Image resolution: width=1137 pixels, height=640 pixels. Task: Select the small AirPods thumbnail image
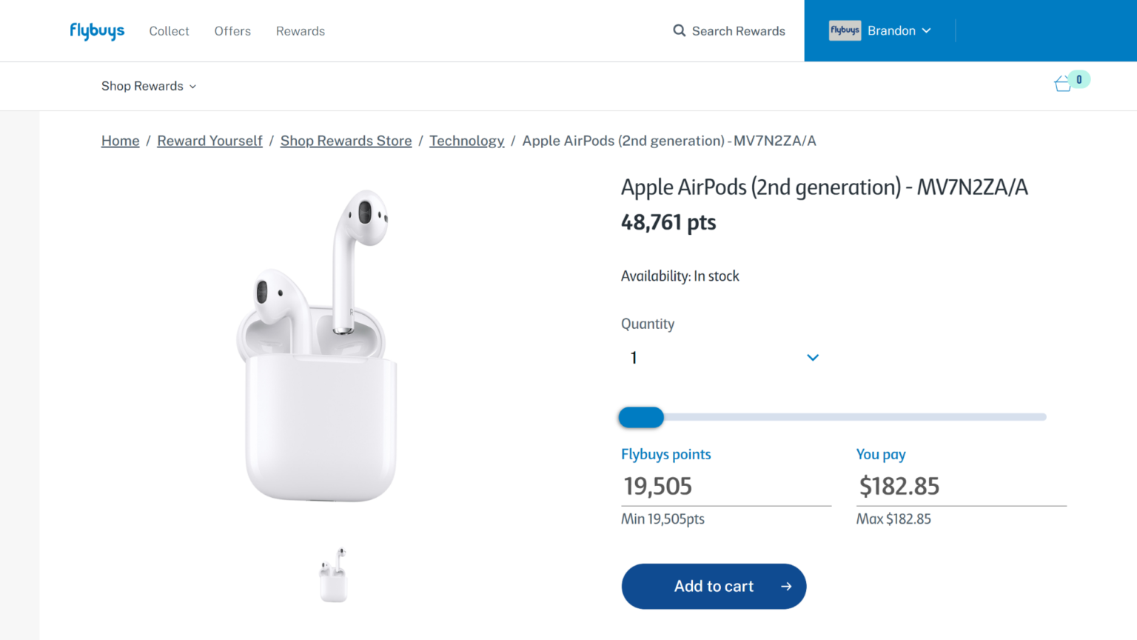click(x=333, y=576)
